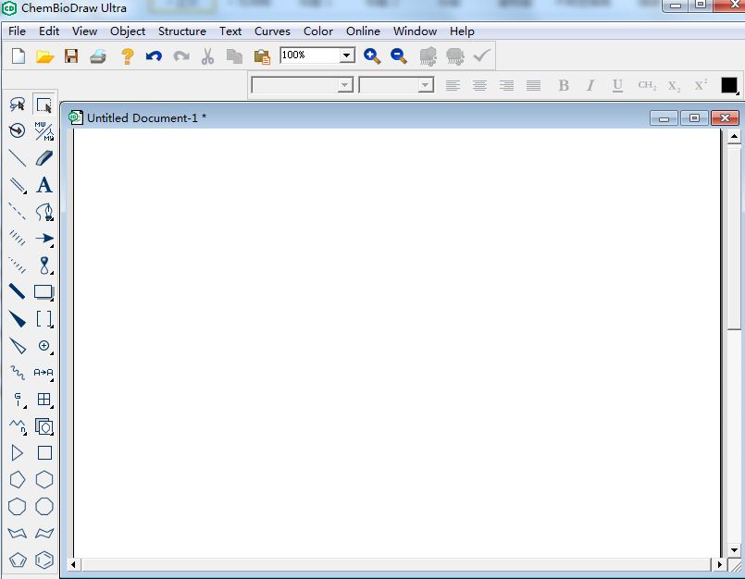Select the Cyclobutane ring tool
745x579 pixels.
(44, 453)
